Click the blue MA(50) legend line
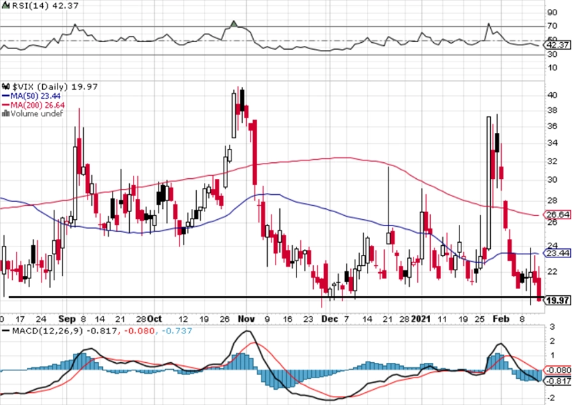Screen dimensions: 572x405 tap(6, 96)
